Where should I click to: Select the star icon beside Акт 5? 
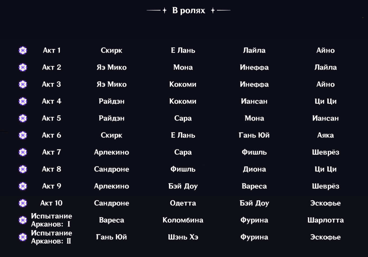click(23, 118)
